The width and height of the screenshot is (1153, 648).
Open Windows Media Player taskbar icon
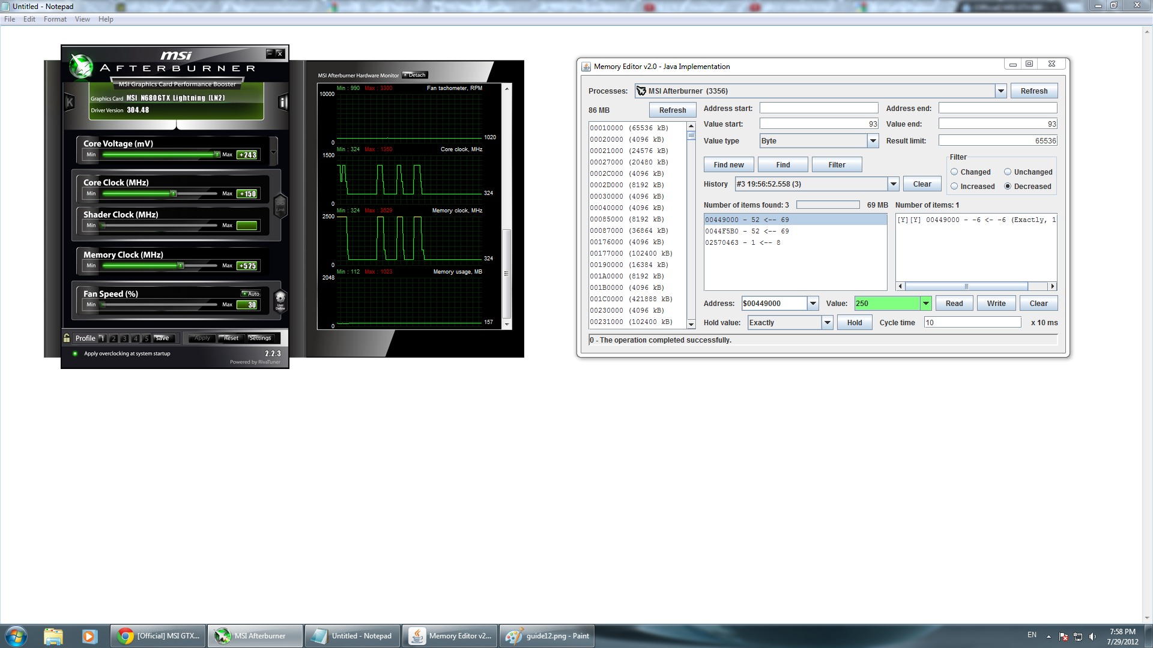[89, 636]
